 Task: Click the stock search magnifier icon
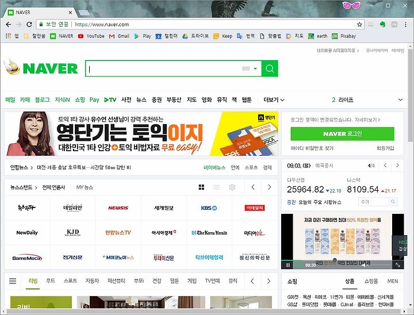coord(393,202)
